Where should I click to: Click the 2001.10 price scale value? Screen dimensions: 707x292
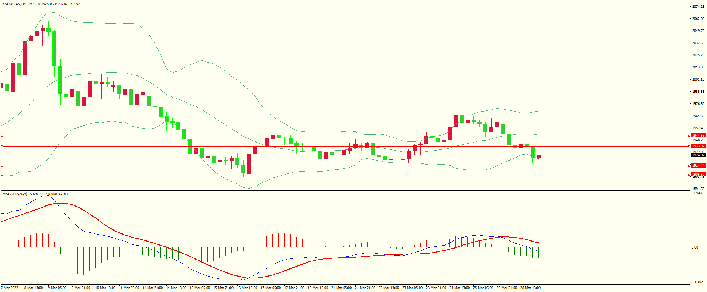698,80
